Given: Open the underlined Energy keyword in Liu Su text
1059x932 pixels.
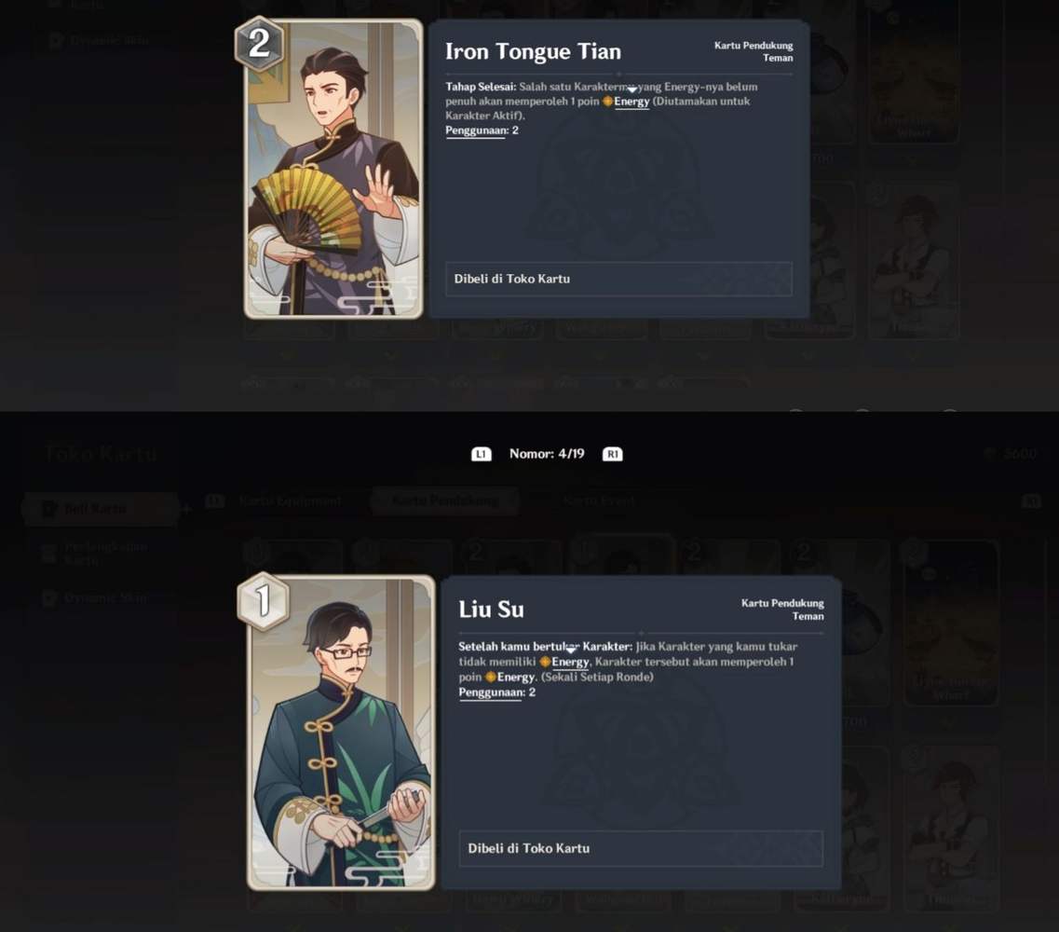Looking at the screenshot, I should tap(570, 662).
